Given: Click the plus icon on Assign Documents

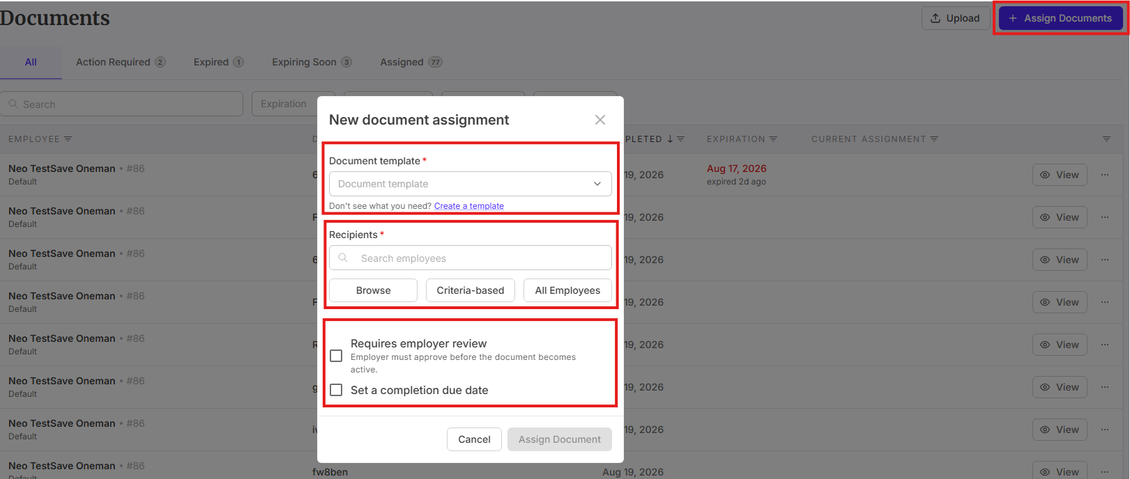Looking at the screenshot, I should (x=1013, y=18).
